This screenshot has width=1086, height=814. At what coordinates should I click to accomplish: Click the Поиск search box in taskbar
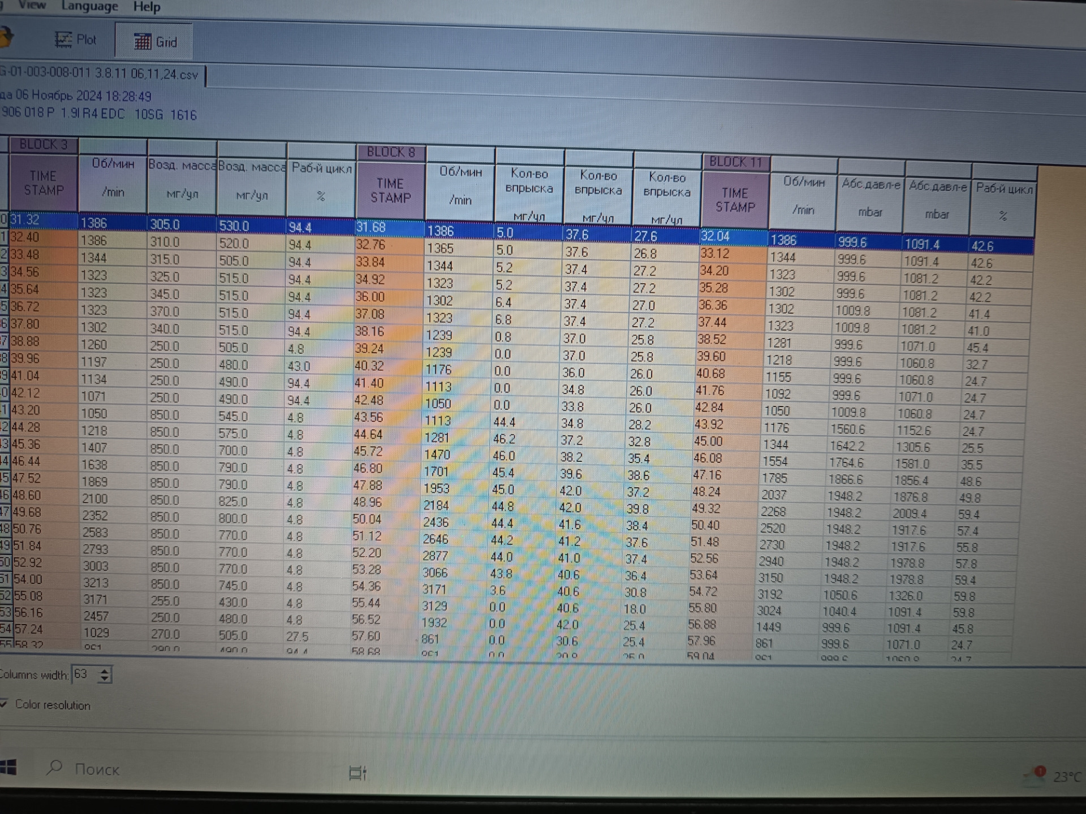pyautogui.click(x=97, y=769)
